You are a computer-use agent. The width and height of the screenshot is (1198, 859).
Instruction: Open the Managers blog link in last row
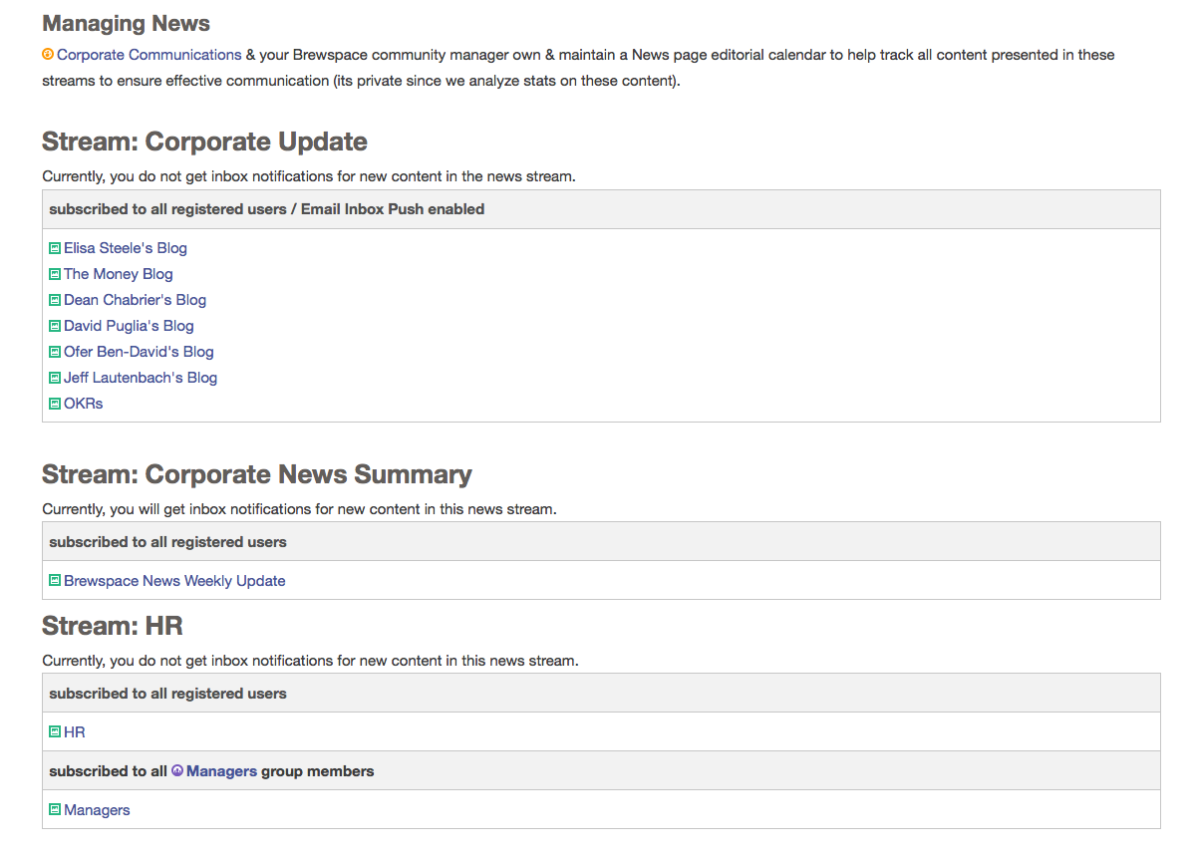pyautogui.click(x=97, y=810)
